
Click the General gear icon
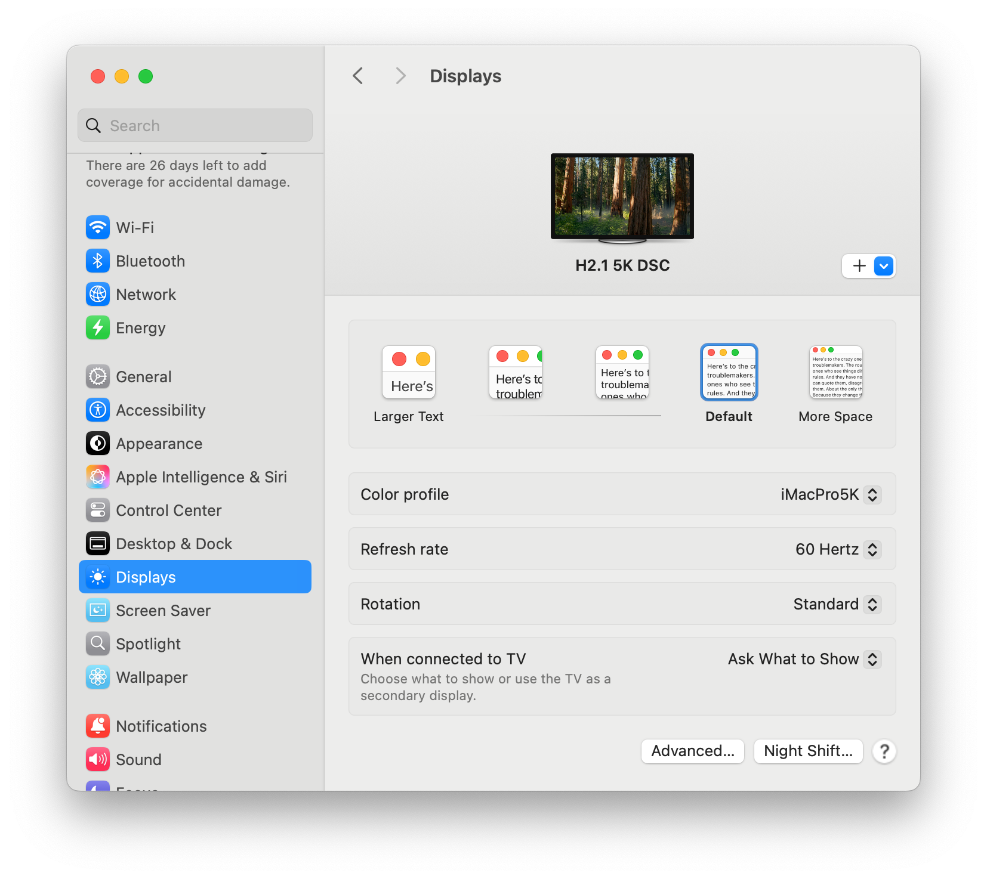pyautogui.click(x=98, y=376)
